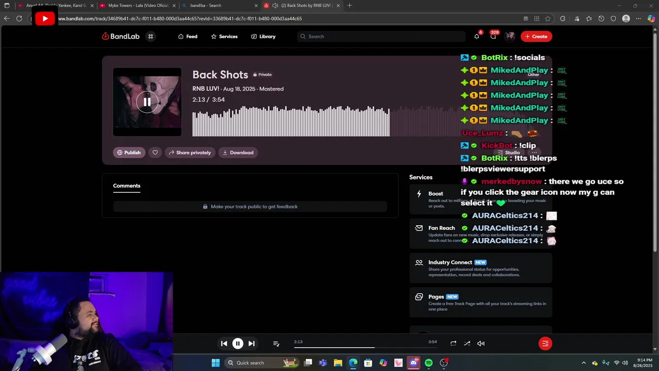Open browser settings and more menu
This screenshot has width=659, height=371.
coord(639,19)
